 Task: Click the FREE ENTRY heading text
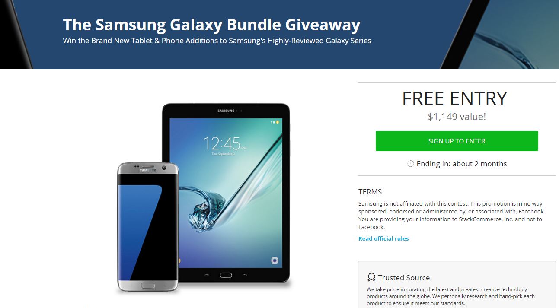[454, 98]
